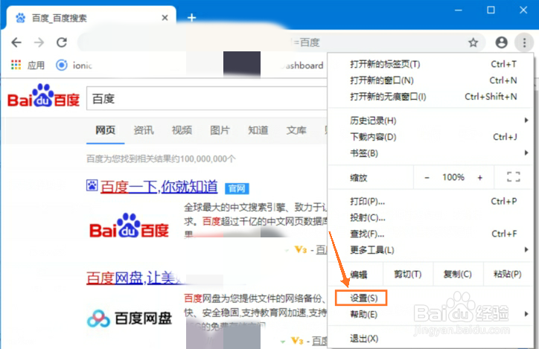Click 剪切(T) in the edit row
This screenshot has width=539, height=349.
tap(408, 274)
